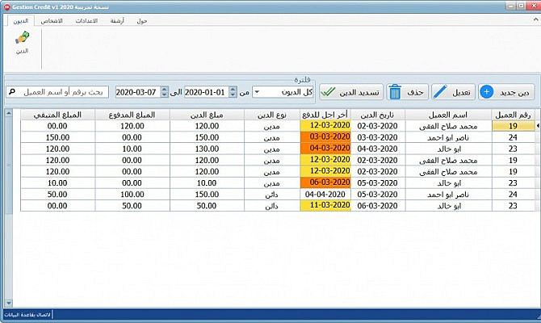Sort by أخر اجل للدفع column header
This screenshot has height=323, width=541.
325,115
